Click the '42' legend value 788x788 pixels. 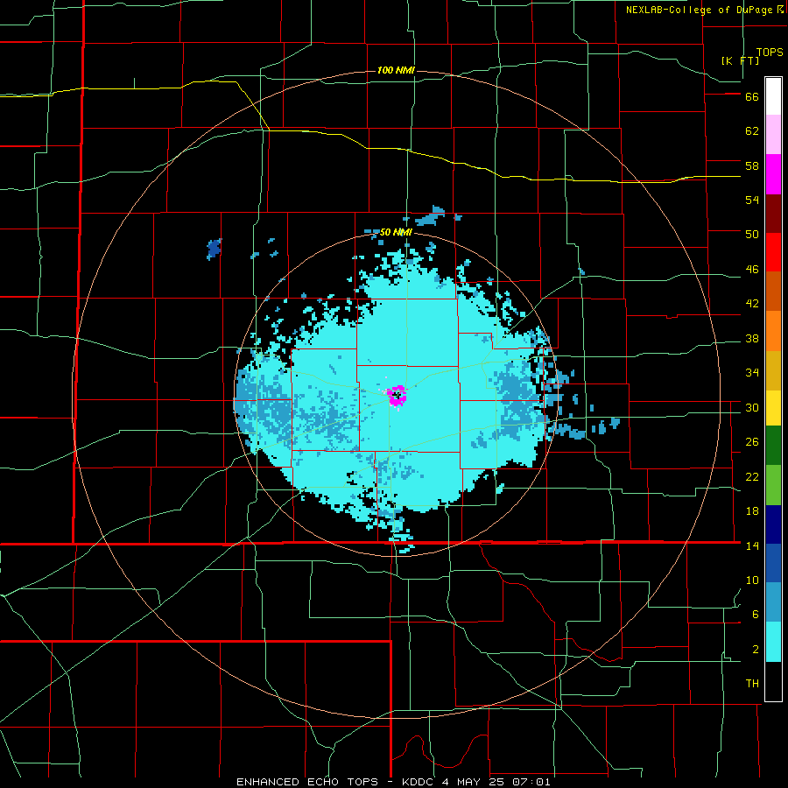pos(752,304)
